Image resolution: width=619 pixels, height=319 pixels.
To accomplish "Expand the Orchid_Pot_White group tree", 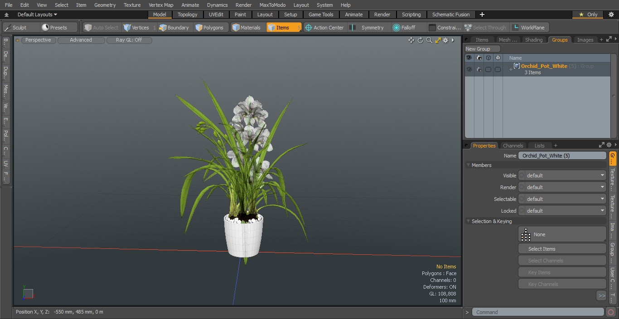I will click(x=511, y=69).
